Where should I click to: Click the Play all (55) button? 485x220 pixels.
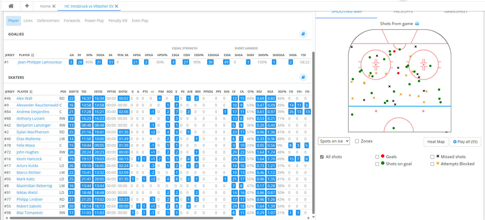pos(465,142)
